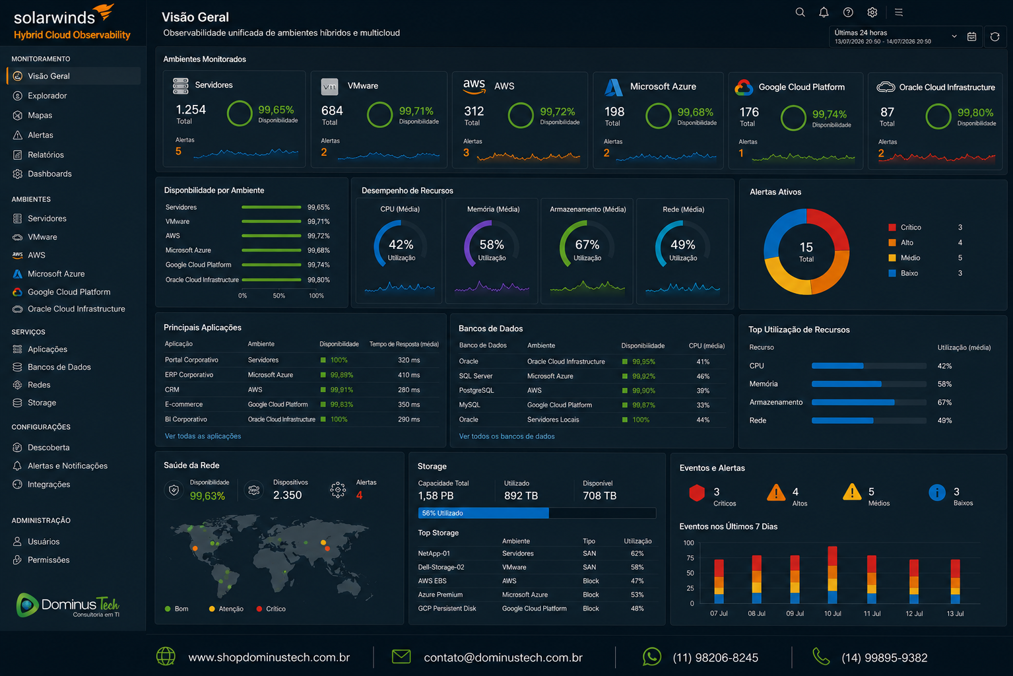Click the orange Altos warning triangle icon
Image resolution: width=1013 pixels, height=676 pixels.
click(x=776, y=492)
